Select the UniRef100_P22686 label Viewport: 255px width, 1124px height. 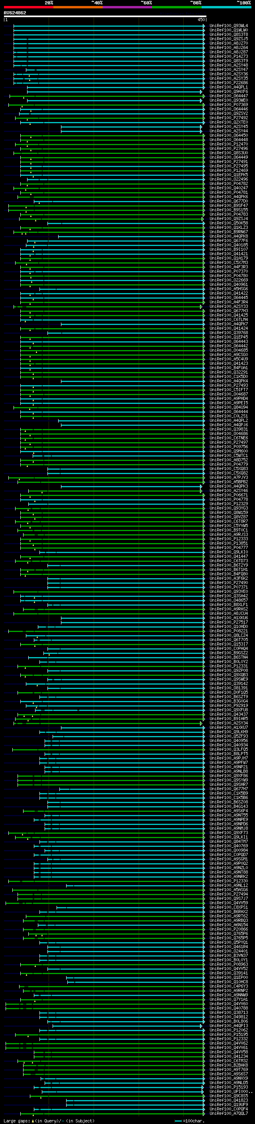point(228,83)
